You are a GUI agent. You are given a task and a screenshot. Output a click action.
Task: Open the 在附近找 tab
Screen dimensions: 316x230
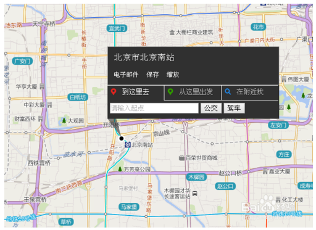coord(250,92)
